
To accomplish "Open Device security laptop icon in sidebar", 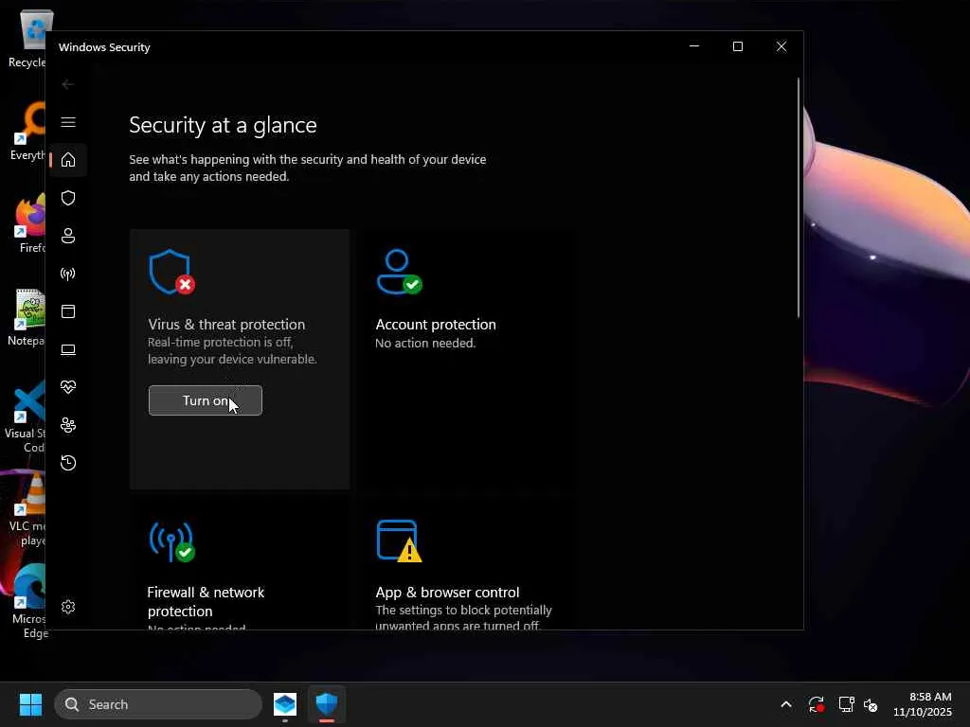I will 68,349.
